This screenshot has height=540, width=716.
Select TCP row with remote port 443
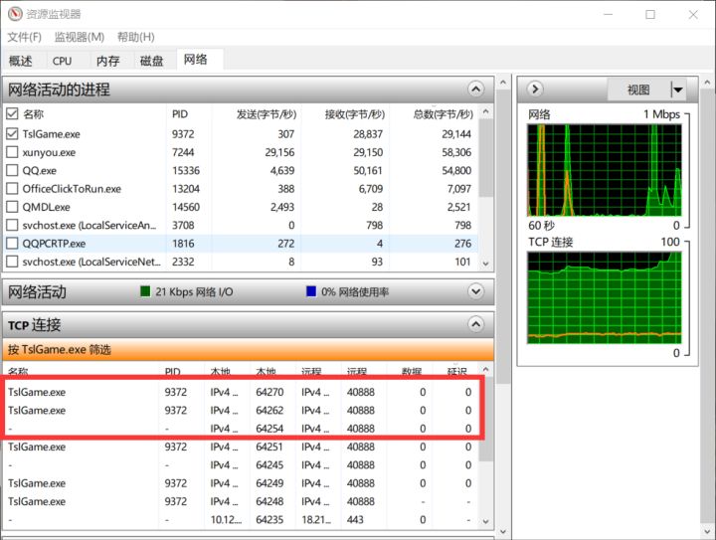[242, 520]
